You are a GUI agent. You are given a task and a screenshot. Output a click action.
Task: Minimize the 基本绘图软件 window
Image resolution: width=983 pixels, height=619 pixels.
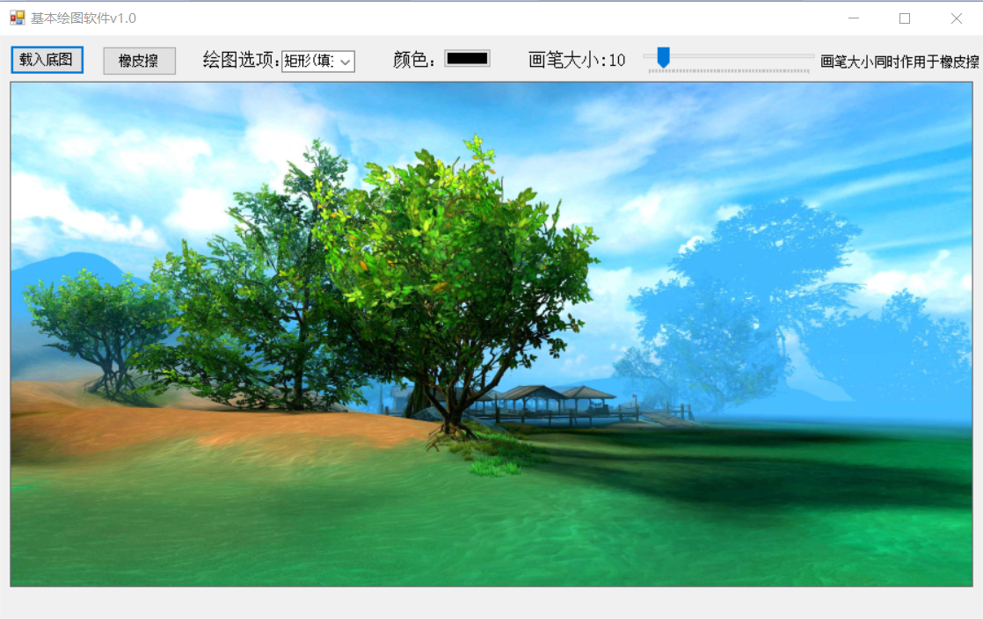[853, 18]
